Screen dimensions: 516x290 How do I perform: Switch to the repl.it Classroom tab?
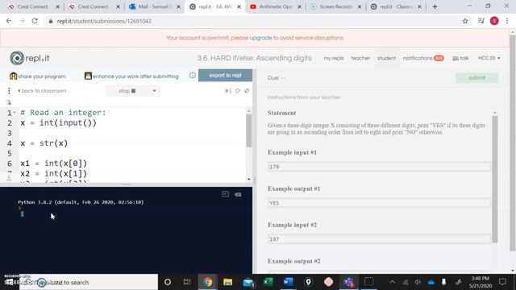pyautogui.click(x=396, y=6)
